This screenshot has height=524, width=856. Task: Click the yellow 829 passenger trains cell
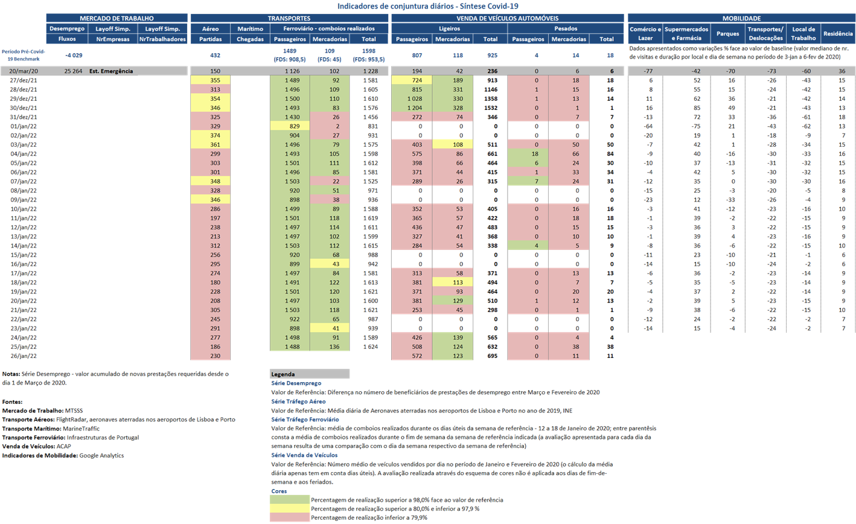[290, 126]
